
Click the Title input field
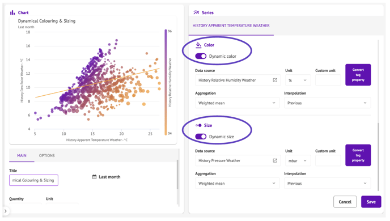coord(33,180)
